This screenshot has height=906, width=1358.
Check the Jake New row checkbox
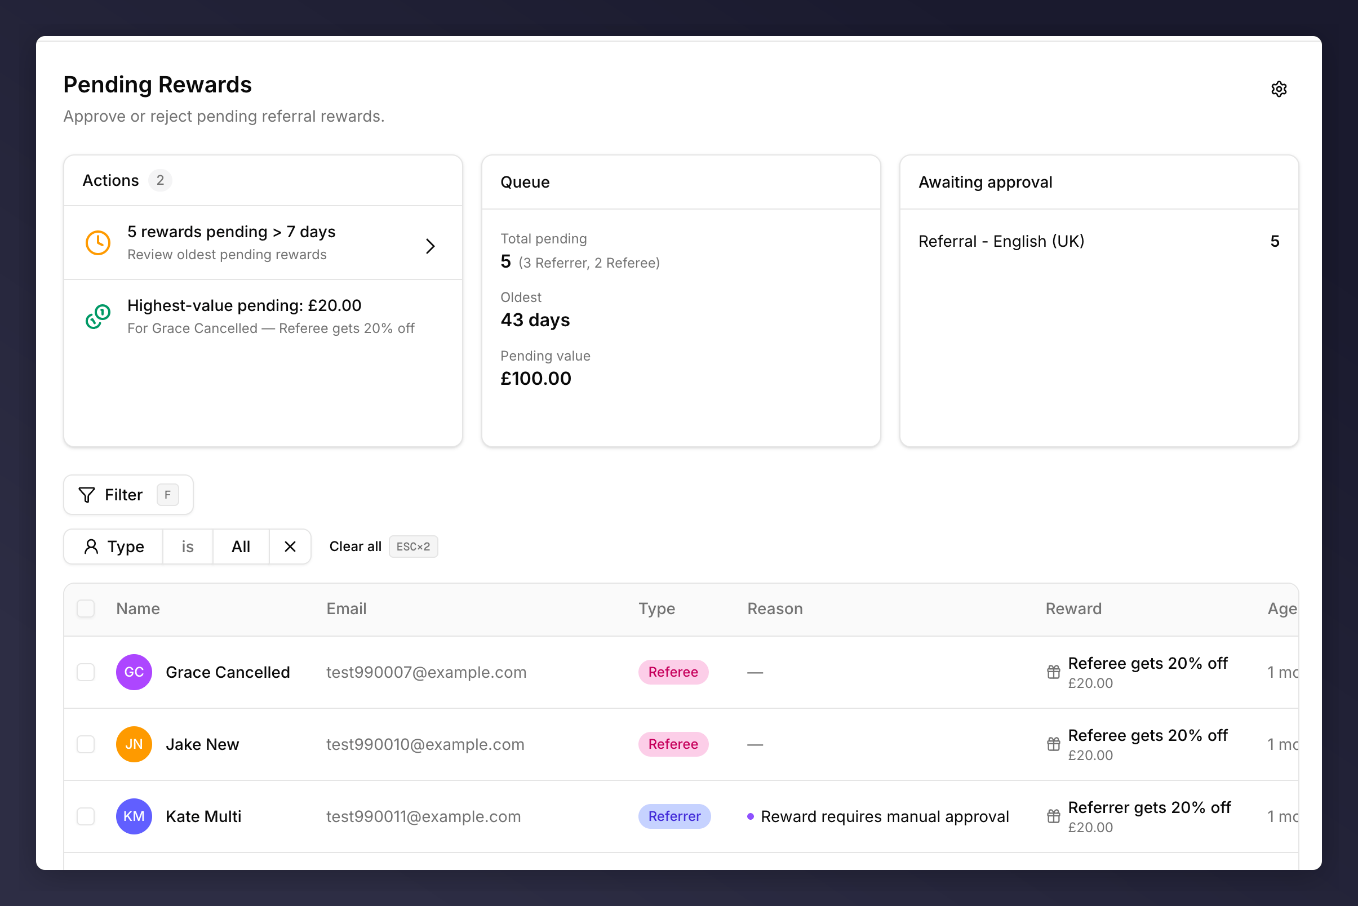point(86,744)
